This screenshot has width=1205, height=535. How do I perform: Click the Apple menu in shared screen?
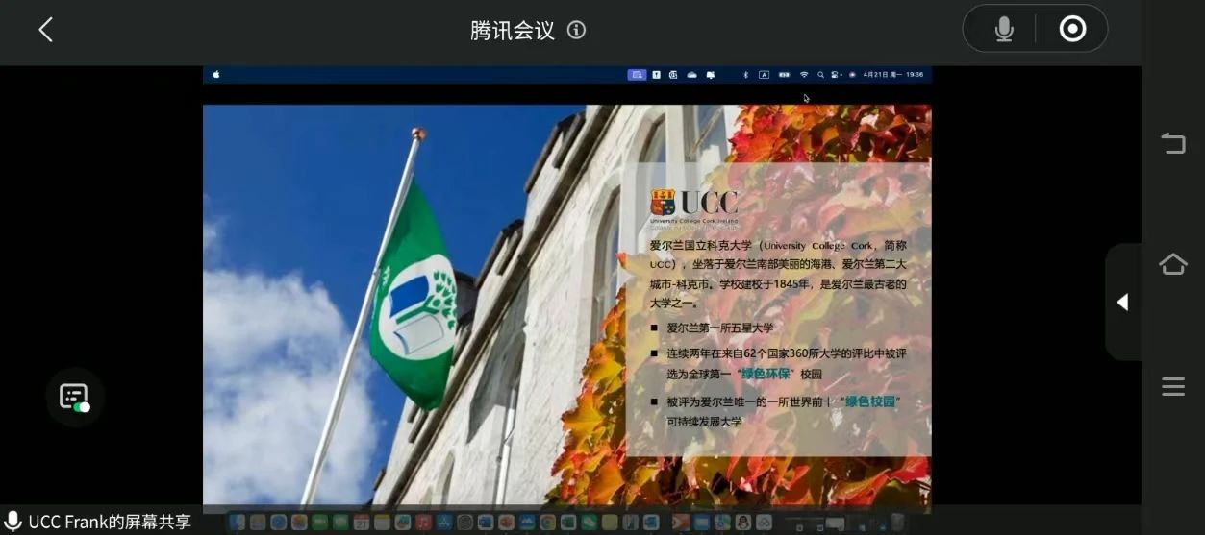point(216,75)
